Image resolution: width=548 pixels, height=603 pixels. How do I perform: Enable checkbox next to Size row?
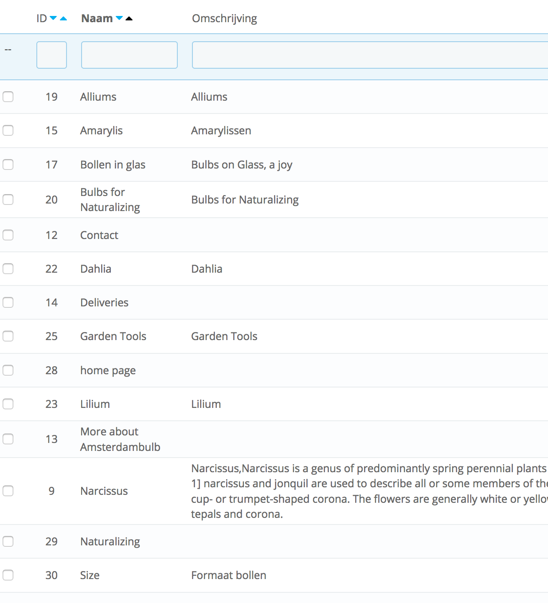(x=8, y=575)
